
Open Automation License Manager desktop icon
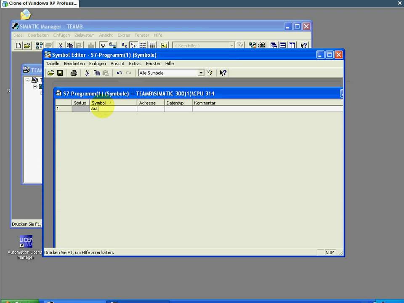click(26, 247)
